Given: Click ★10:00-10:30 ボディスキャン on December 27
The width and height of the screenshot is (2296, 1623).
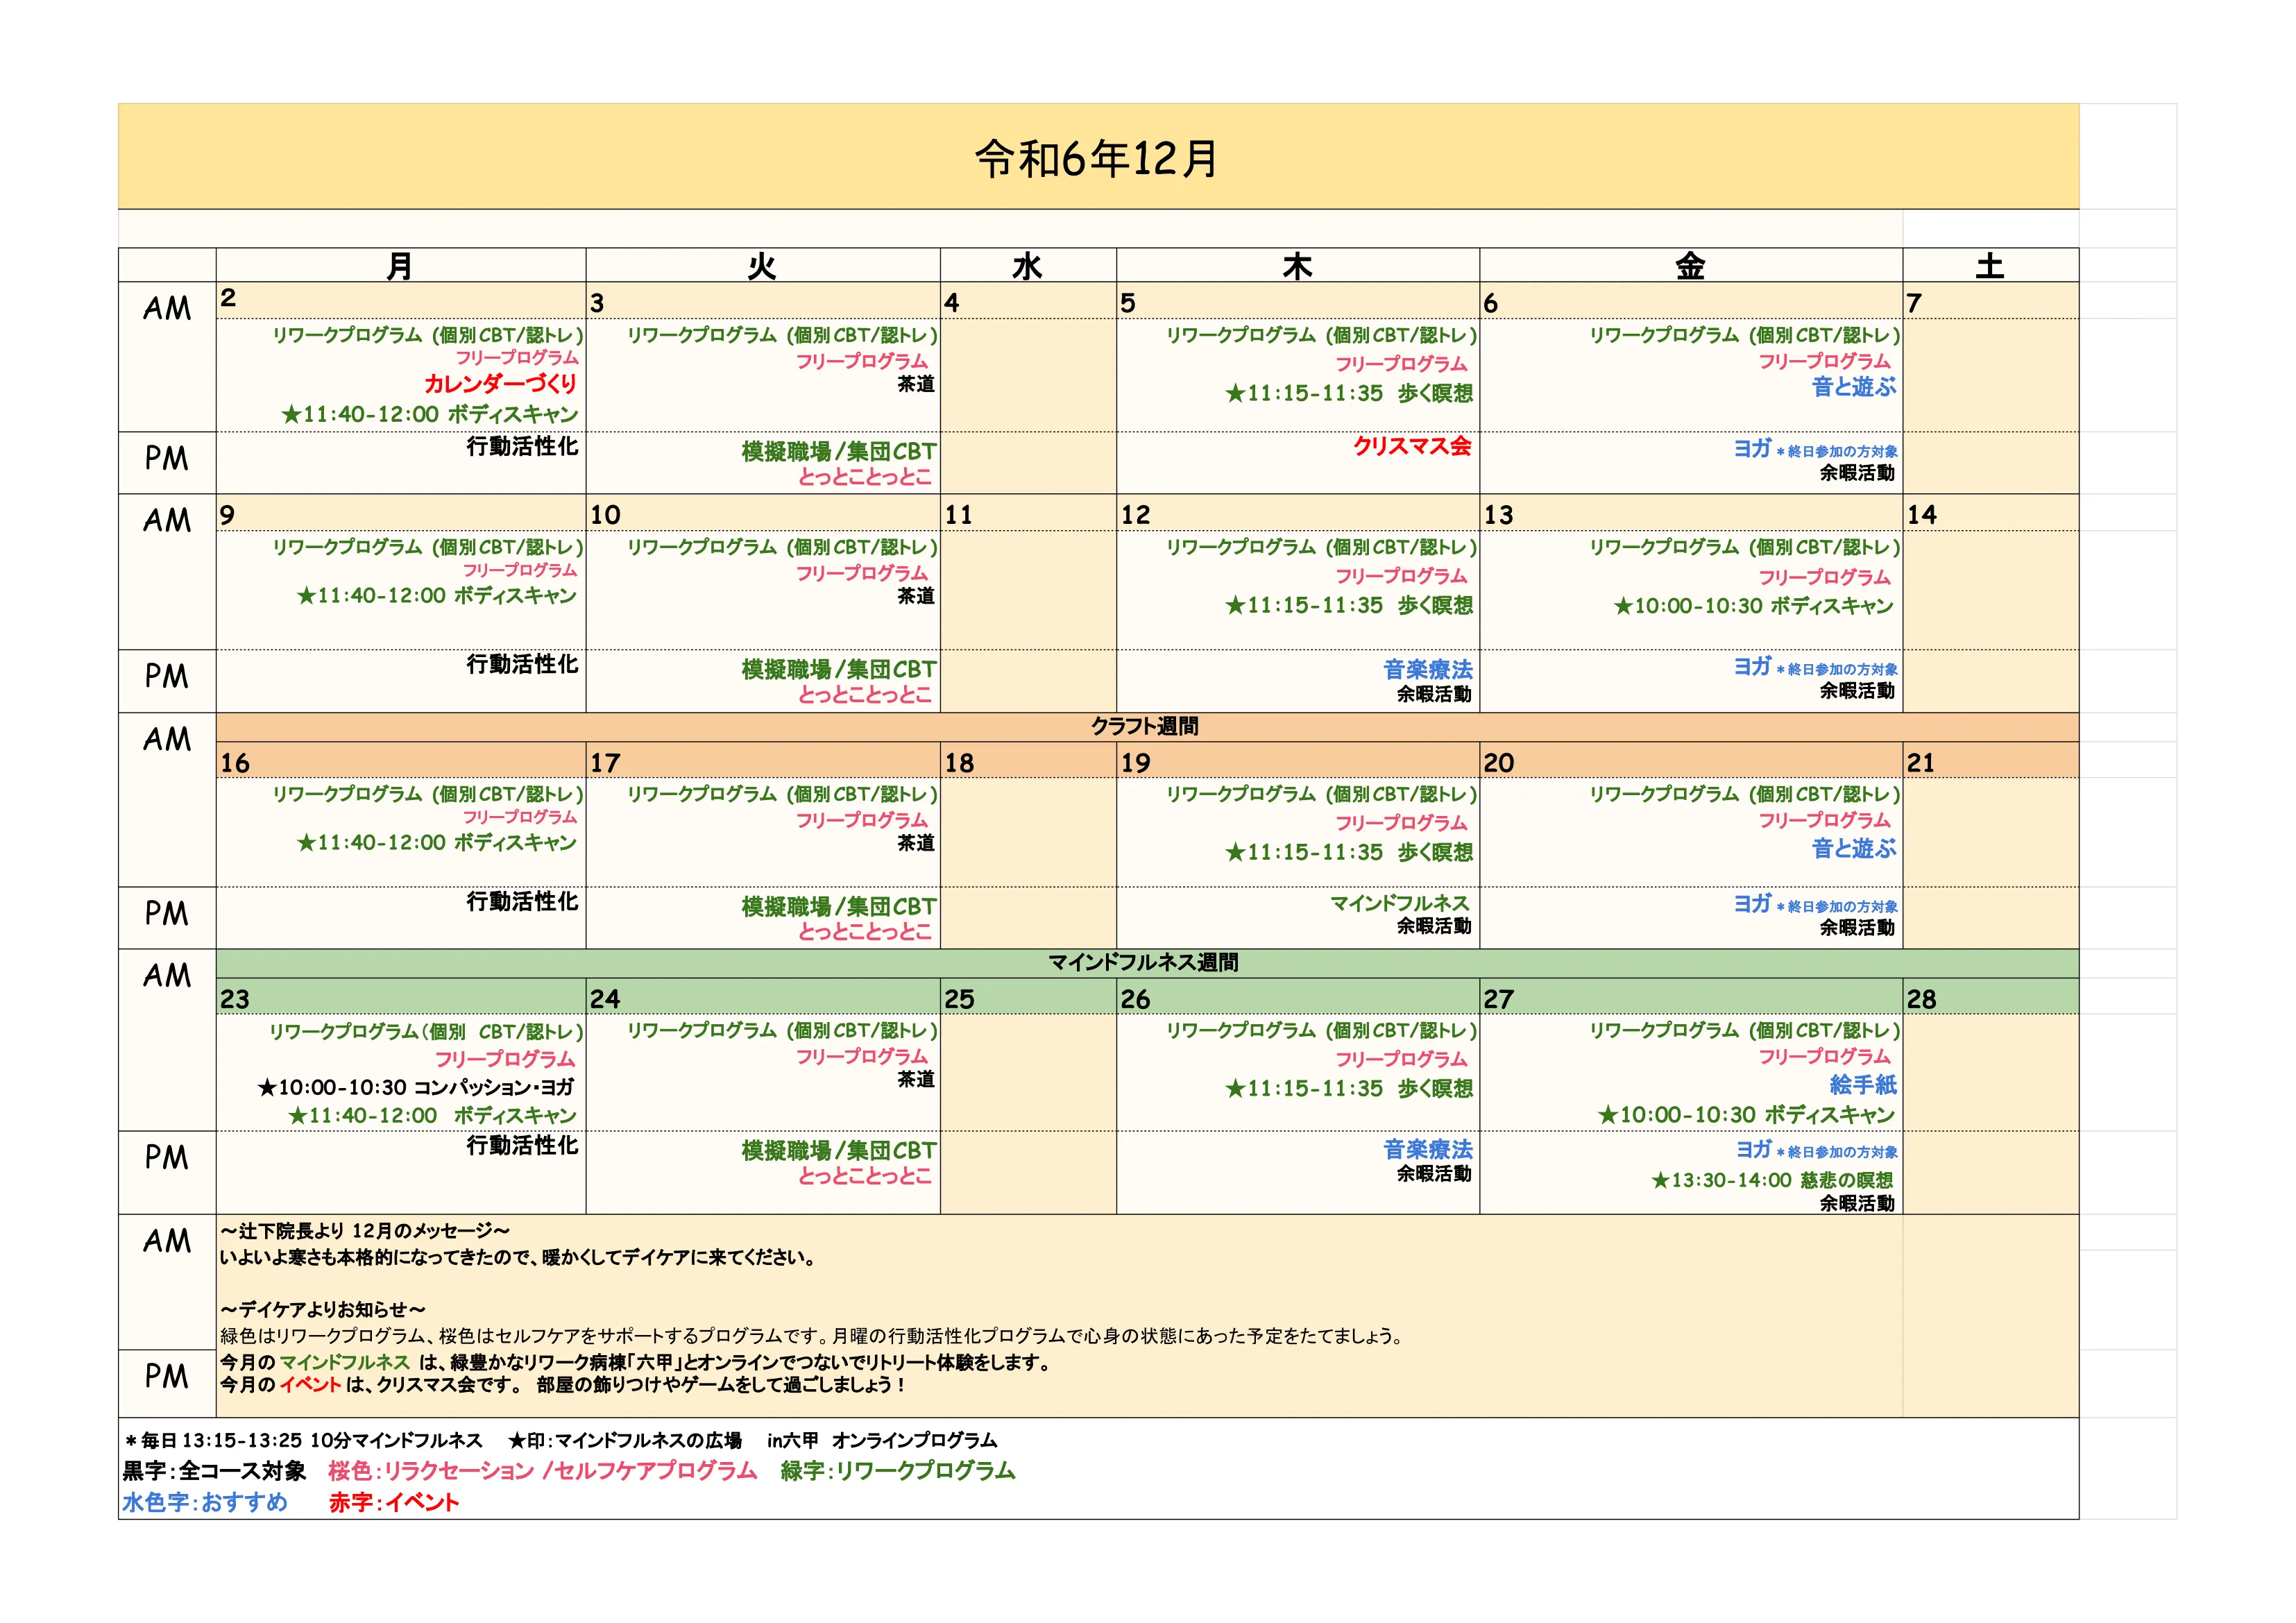Looking at the screenshot, I should [x=1746, y=1114].
